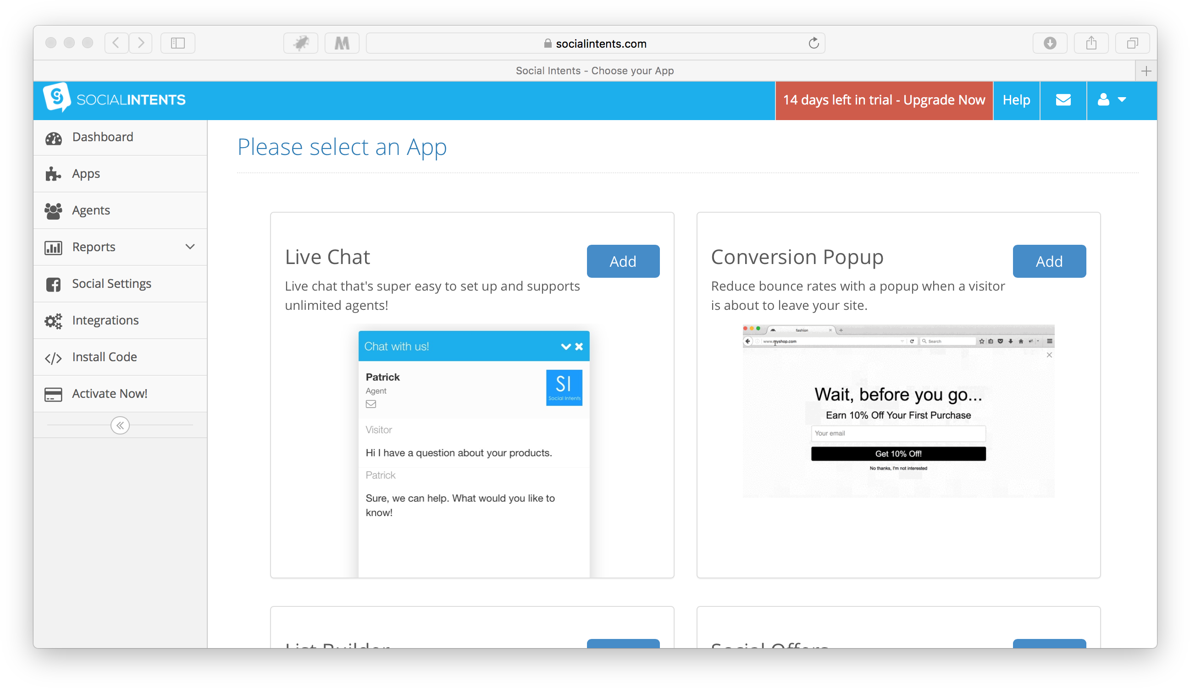Select Activate Now! in the sidebar

[x=120, y=394]
